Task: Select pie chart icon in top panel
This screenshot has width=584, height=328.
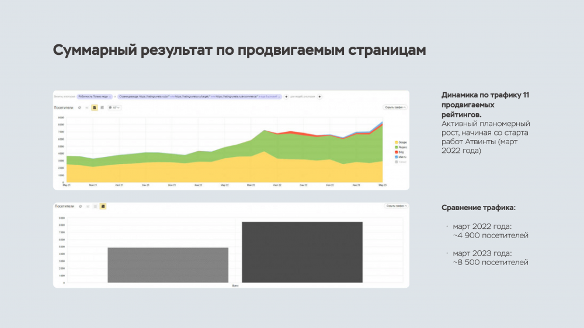Action: point(79,107)
